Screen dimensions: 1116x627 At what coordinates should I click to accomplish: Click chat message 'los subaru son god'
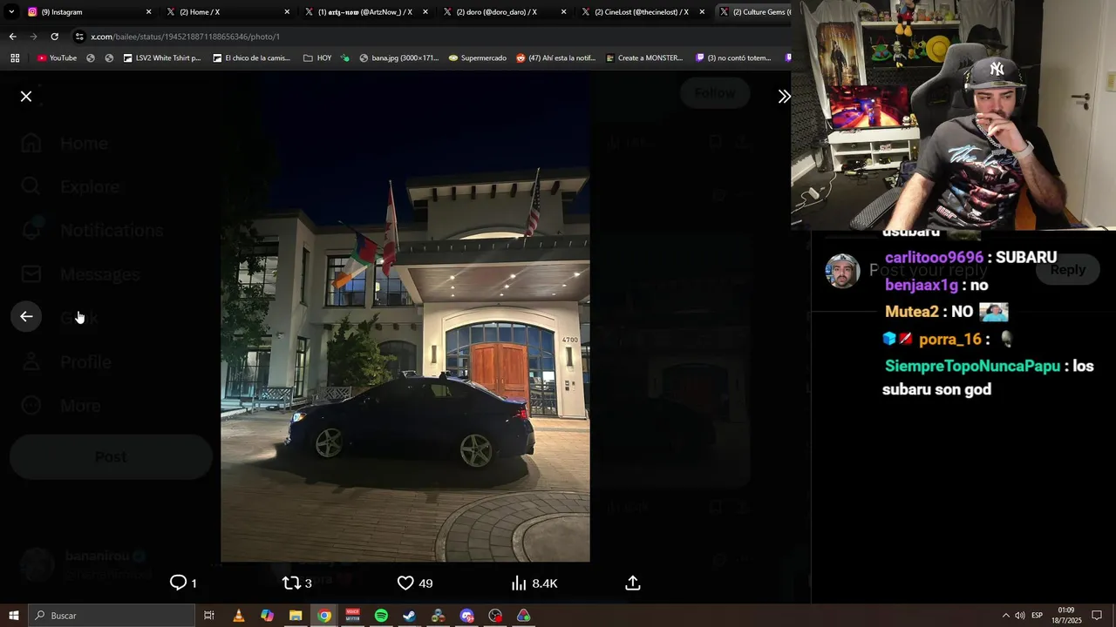pos(988,378)
